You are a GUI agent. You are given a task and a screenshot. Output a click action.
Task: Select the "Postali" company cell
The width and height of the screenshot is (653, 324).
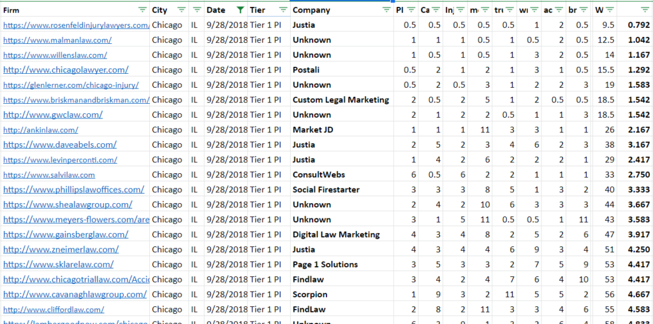[306, 70]
